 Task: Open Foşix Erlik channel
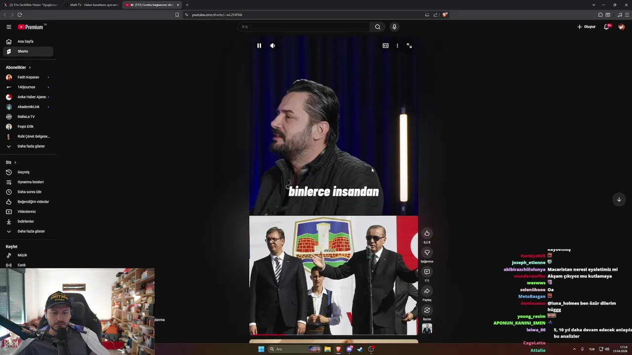pyautogui.click(x=28, y=127)
